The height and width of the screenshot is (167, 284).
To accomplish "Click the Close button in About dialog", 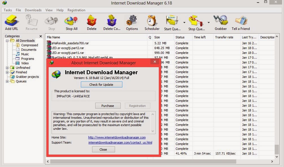I will pos(103,150).
